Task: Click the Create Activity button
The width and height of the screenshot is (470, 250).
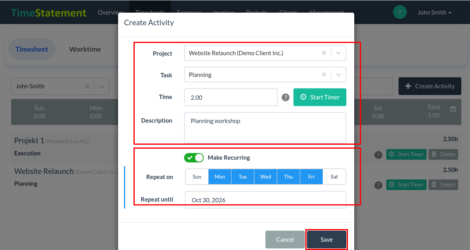Action: 430,86
